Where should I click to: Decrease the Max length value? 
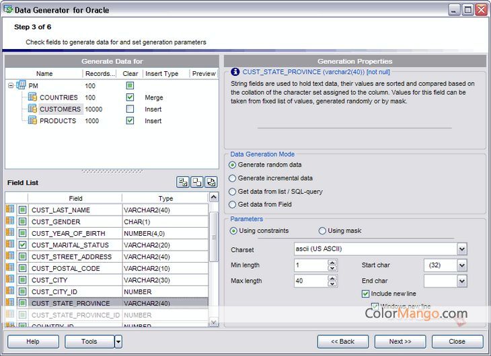(x=332, y=283)
